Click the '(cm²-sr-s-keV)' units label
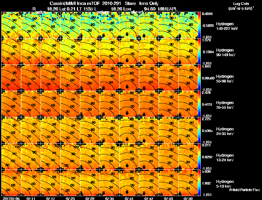The image size is (262, 200). tap(241, 9)
